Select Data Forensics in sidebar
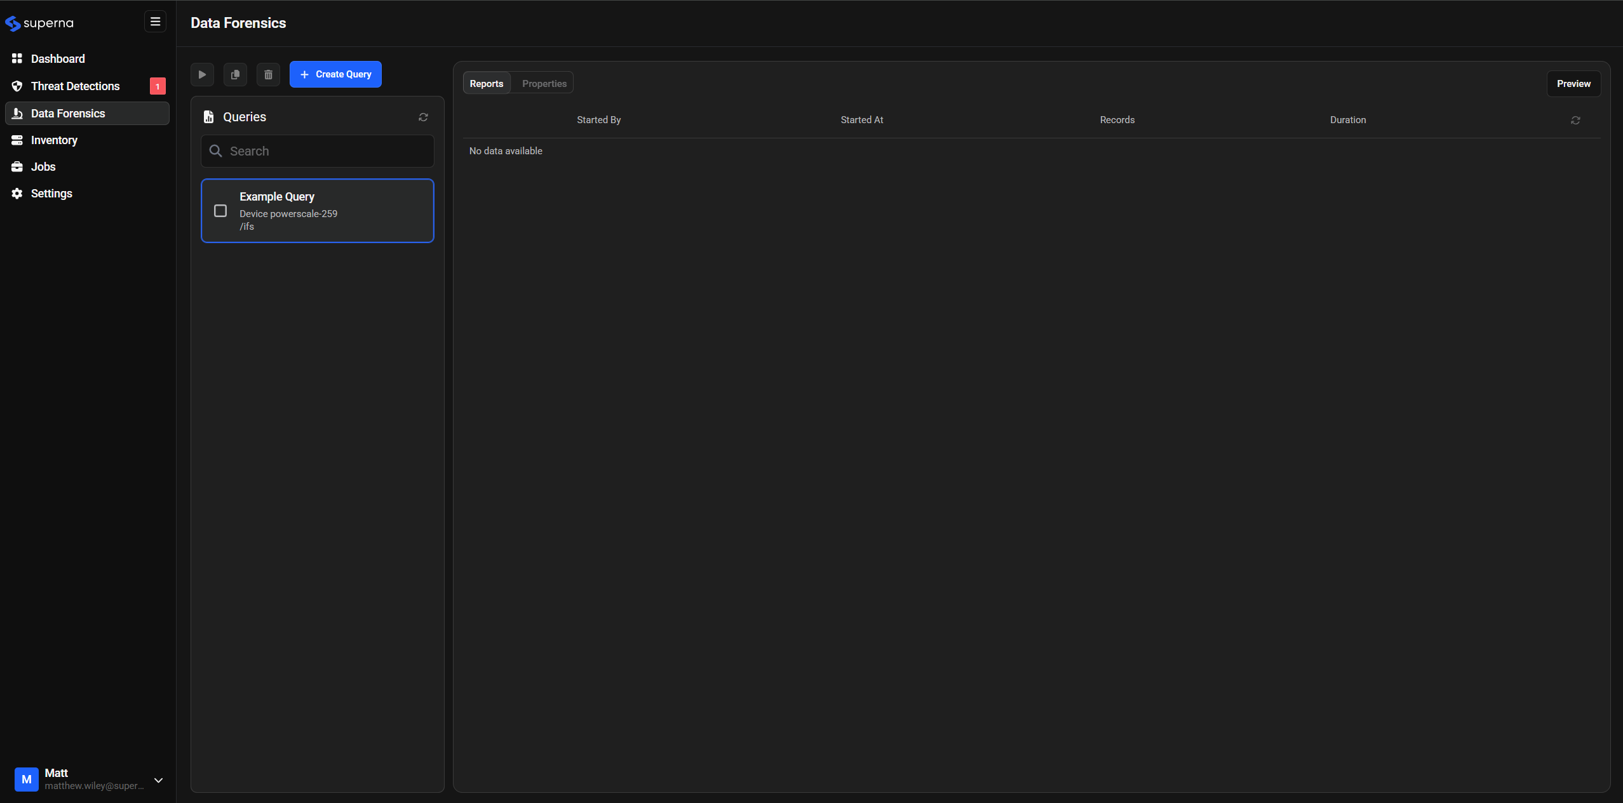 (87, 114)
